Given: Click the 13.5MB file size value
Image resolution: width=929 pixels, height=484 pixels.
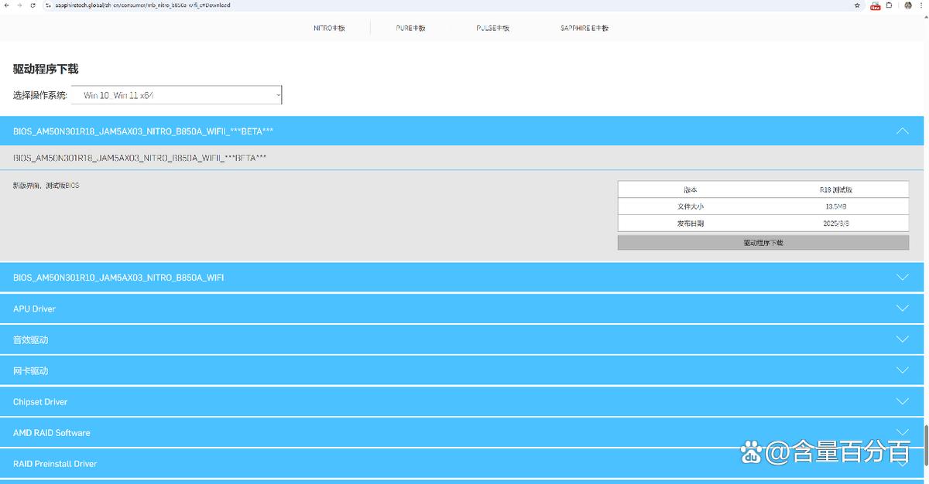Looking at the screenshot, I should tap(836, 206).
